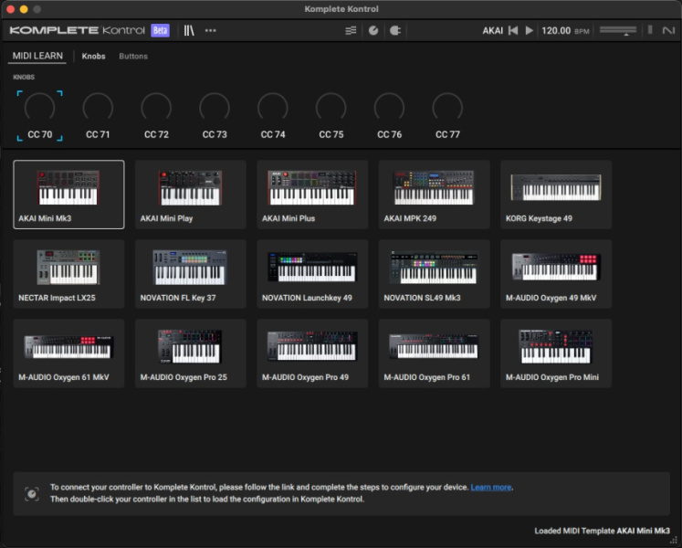Click the KNOBS section label
This screenshot has width=682, height=548.
coord(24,77)
